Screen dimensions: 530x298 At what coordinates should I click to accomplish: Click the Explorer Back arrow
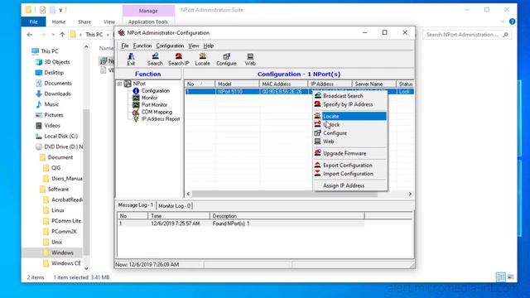tap(30, 35)
